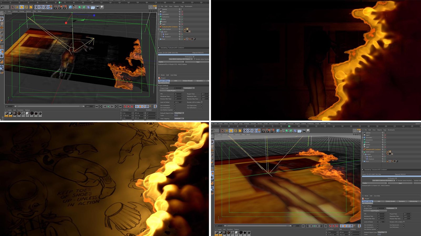421x236 pixels.
Task: Toggle X-axis lock in the bottom-right window
Action: click(245, 131)
